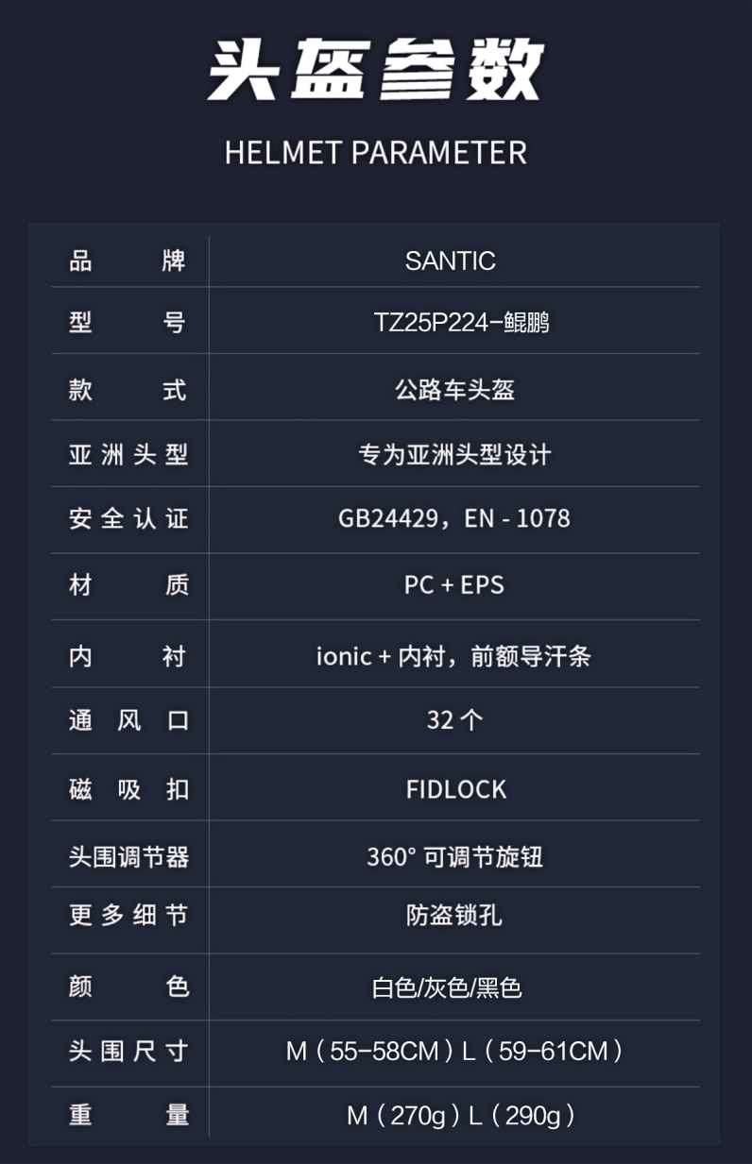Click the 专为亚洲头型设计 text
752x1164 pixels.
[x=454, y=455]
